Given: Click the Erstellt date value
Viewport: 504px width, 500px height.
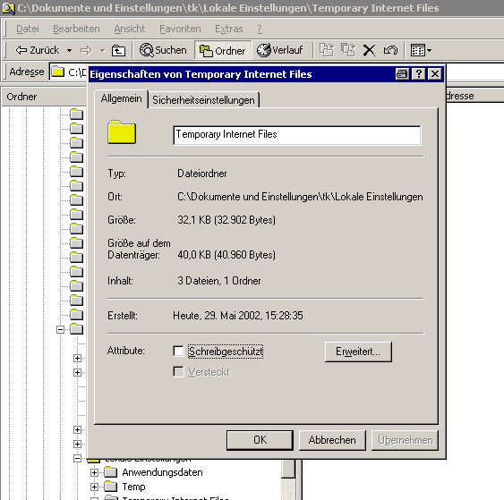Looking at the screenshot, I should point(238,316).
